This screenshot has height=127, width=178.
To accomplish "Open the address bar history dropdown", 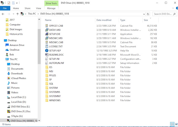I will click(144, 14).
